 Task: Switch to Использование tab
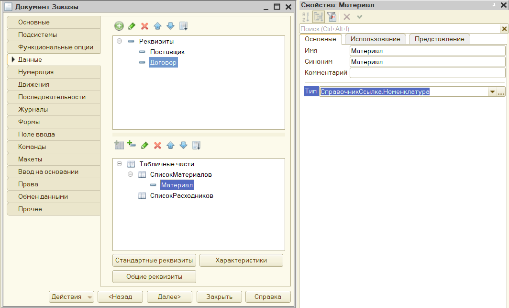(x=375, y=39)
